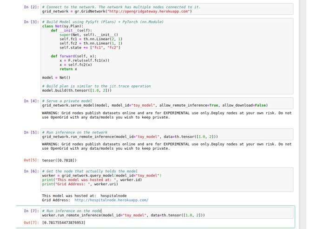Click the Out[5]: prompt label
Screen dimensions: 323x229
click(31, 160)
